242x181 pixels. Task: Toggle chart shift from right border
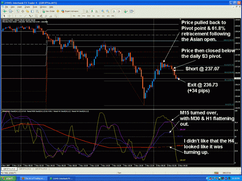119,11
